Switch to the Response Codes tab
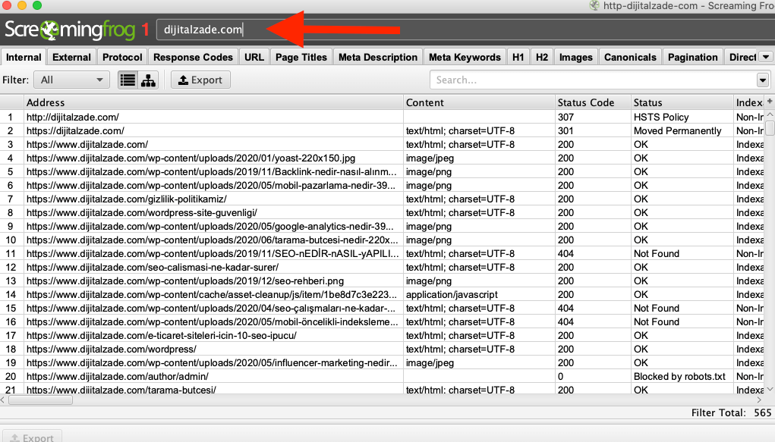775x442 pixels. click(193, 58)
